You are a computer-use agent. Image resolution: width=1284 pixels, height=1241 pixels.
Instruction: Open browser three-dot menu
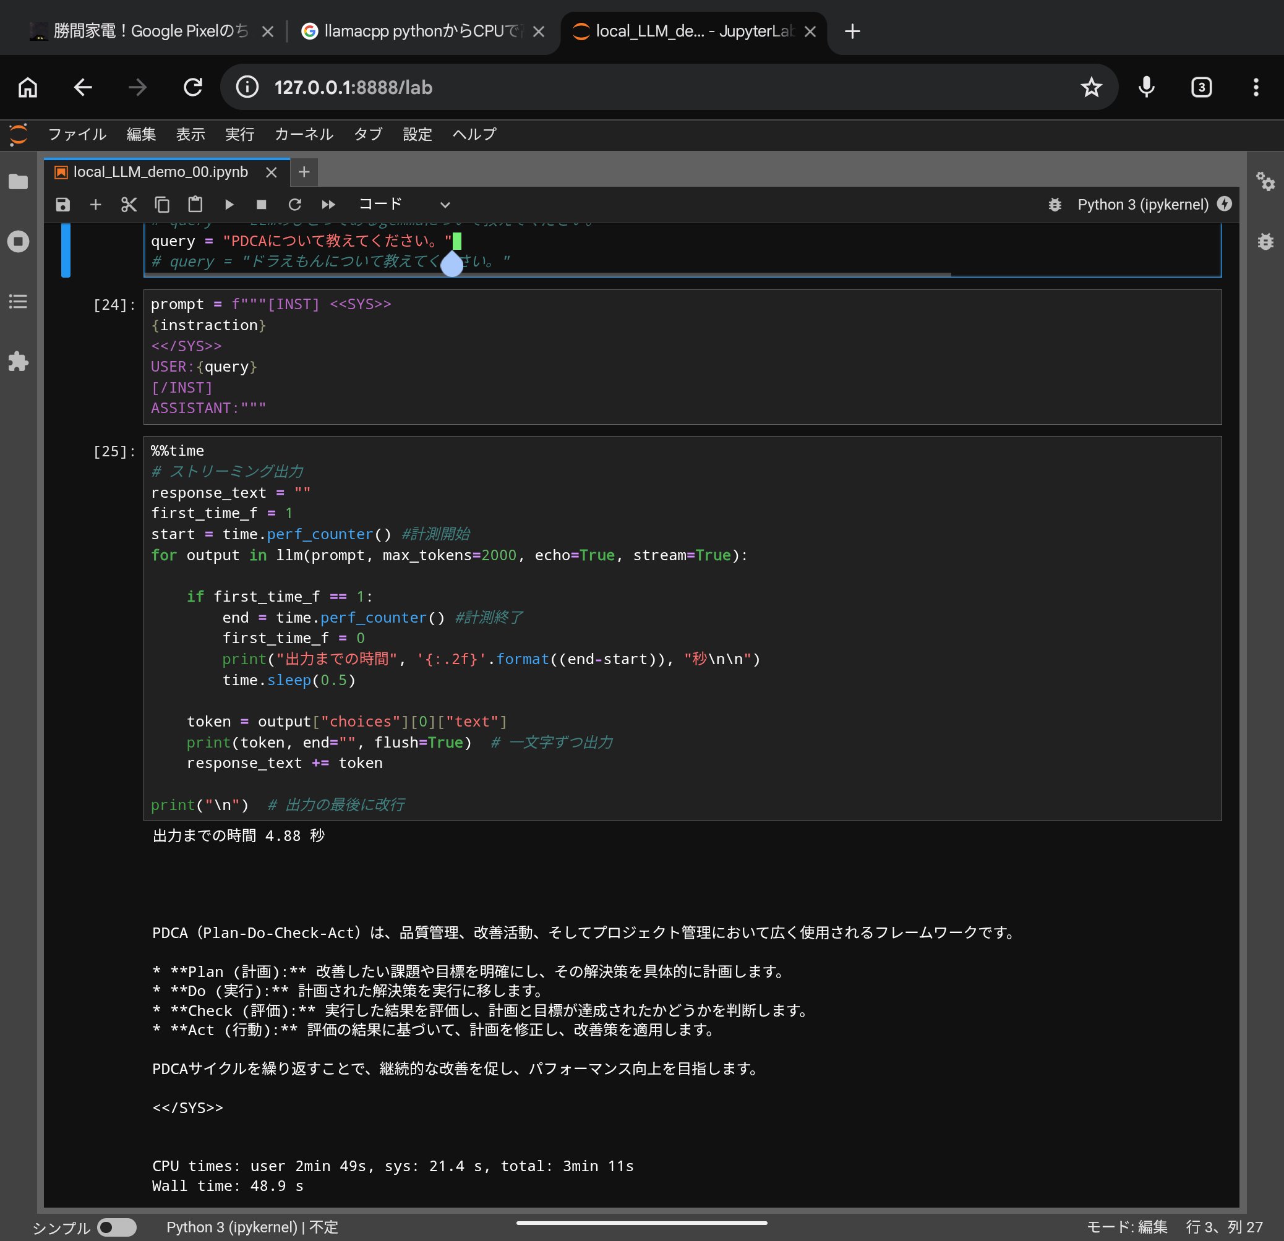[1255, 87]
